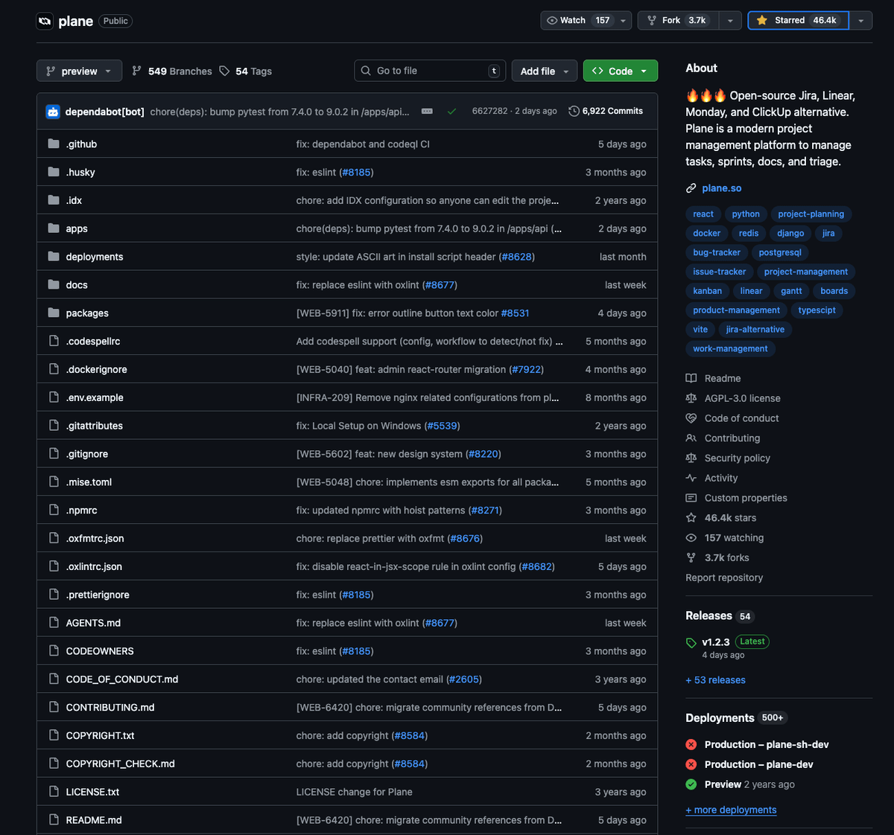Viewport: 894px width, 835px height.
Task: Click the AGPL-3.0 license scale icon
Action: (691, 398)
